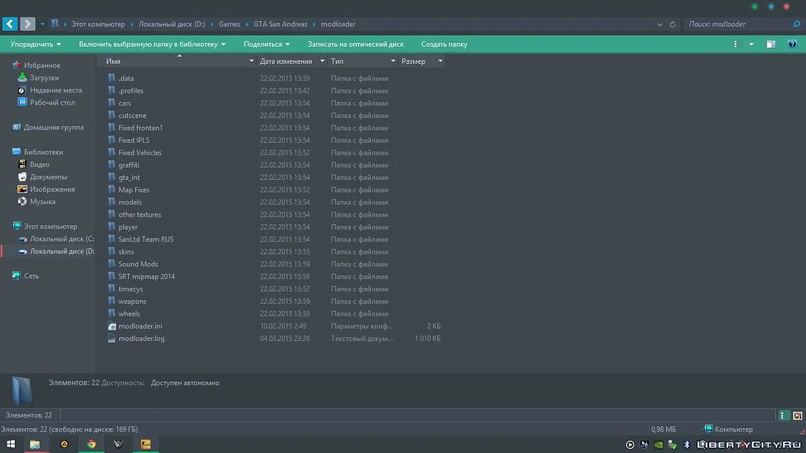Go forward with the Forward arrow button
Image resolution: width=806 pixels, height=453 pixels.
tap(28, 24)
